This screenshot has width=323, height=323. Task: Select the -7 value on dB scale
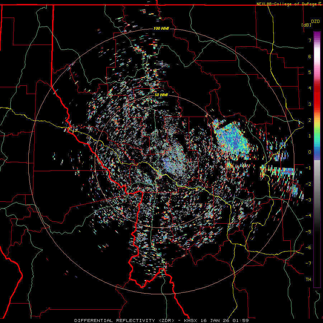[x=308, y=263]
